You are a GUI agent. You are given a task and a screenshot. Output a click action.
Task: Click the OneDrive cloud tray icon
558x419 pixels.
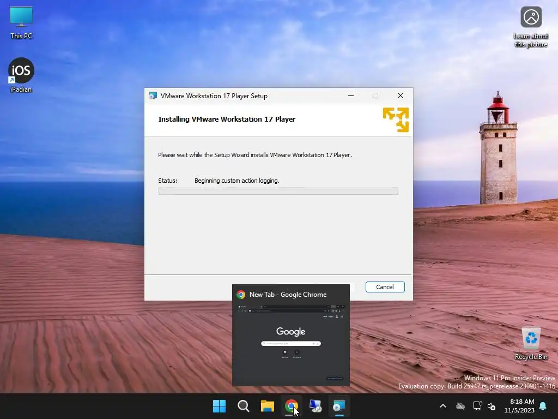460,406
